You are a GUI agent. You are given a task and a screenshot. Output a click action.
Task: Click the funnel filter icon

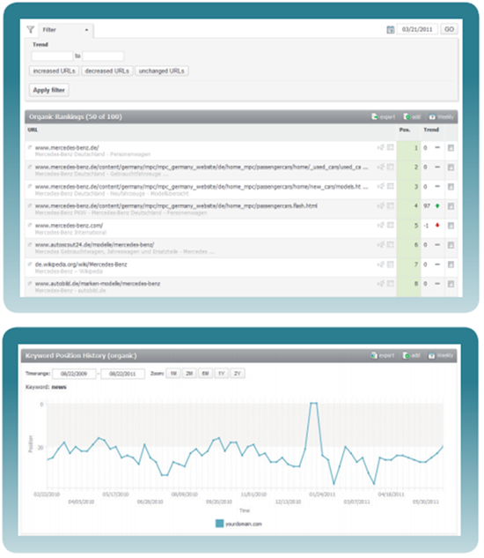coord(31,30)
